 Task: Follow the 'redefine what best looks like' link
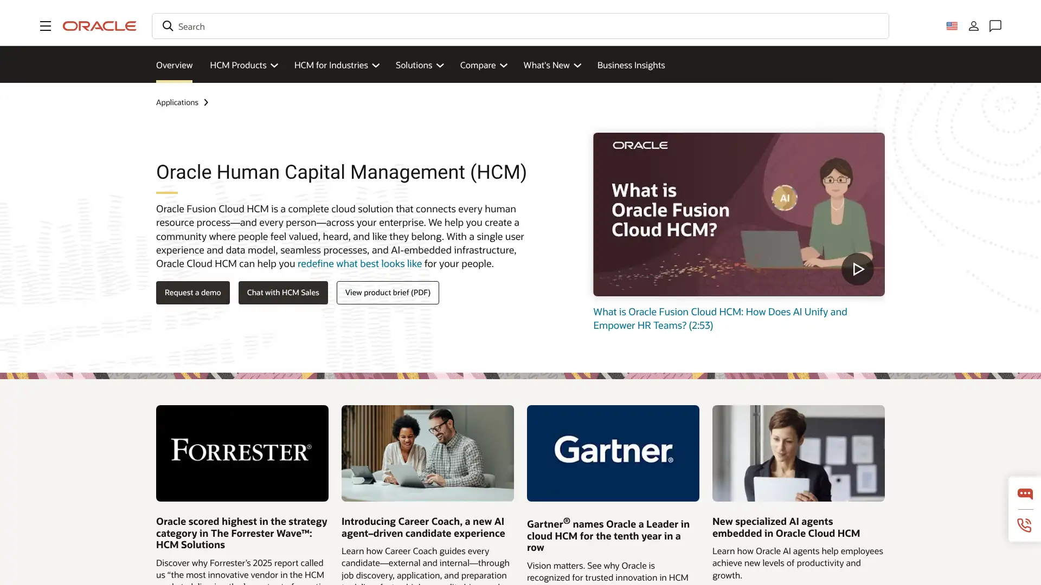point(359,264)
